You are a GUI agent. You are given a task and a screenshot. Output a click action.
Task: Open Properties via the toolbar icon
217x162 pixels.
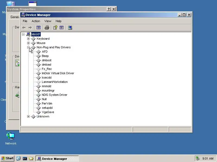pos(55,28)
